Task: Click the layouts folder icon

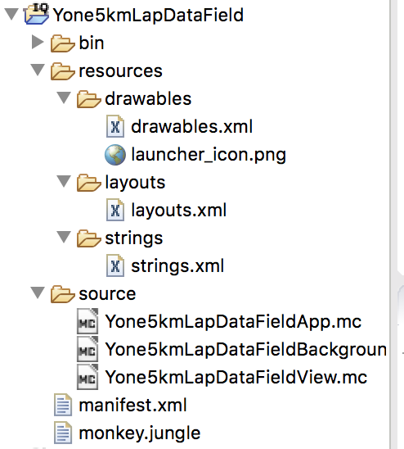Action: coord(89,183)
